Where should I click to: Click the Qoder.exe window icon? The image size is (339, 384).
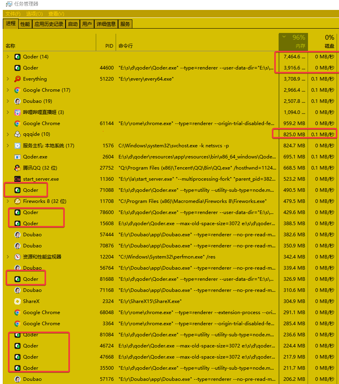pos(17,157)
